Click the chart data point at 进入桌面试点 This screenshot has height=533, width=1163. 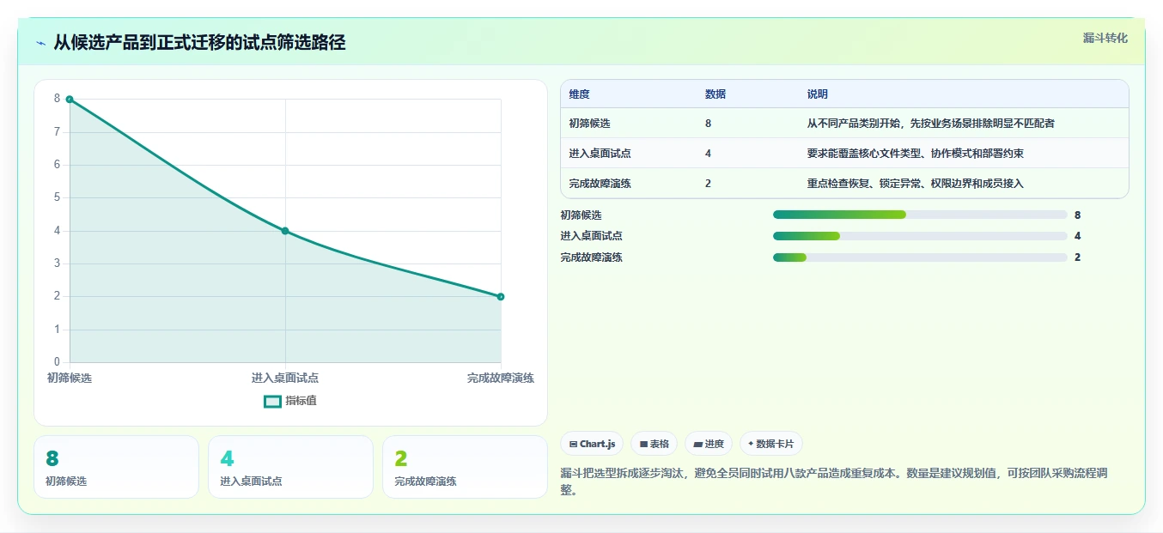pos(285,231)
